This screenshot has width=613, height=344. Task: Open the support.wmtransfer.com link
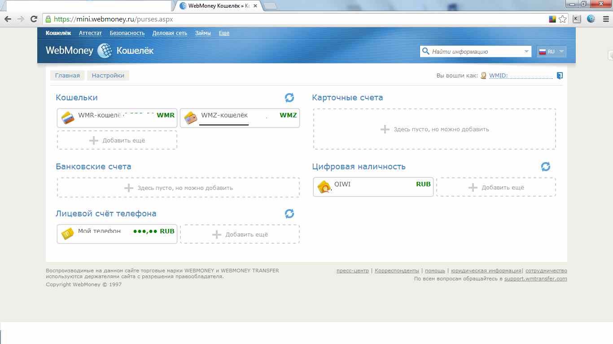[x=535, y=278]
